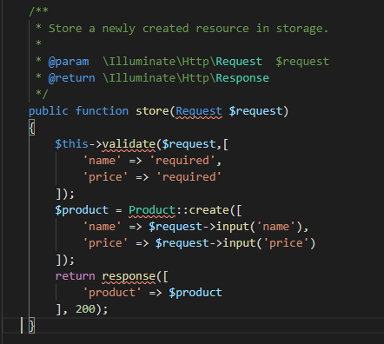The width and height of the screenshot is (384, 344).
Task: Click the 'public' keyword
Action: coord(49,111)
